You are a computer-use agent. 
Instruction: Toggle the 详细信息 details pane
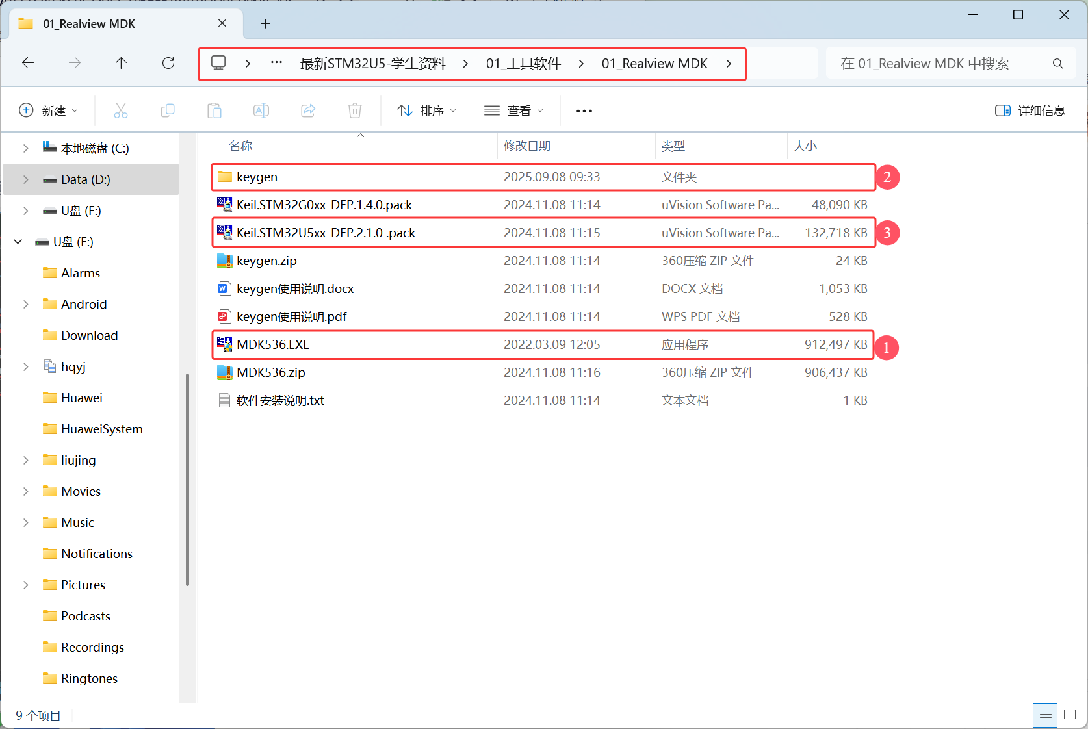click(x=1030, y=110)
